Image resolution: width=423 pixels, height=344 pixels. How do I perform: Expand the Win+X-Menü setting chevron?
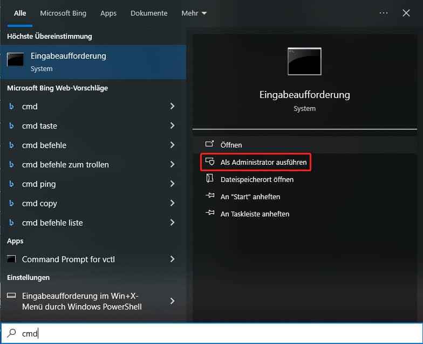point(173,301)
